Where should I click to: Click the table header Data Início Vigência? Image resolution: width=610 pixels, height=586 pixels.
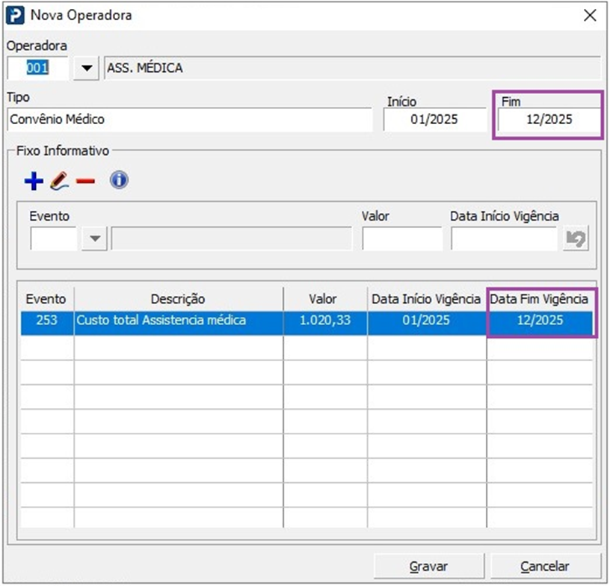tap(426, 299)
